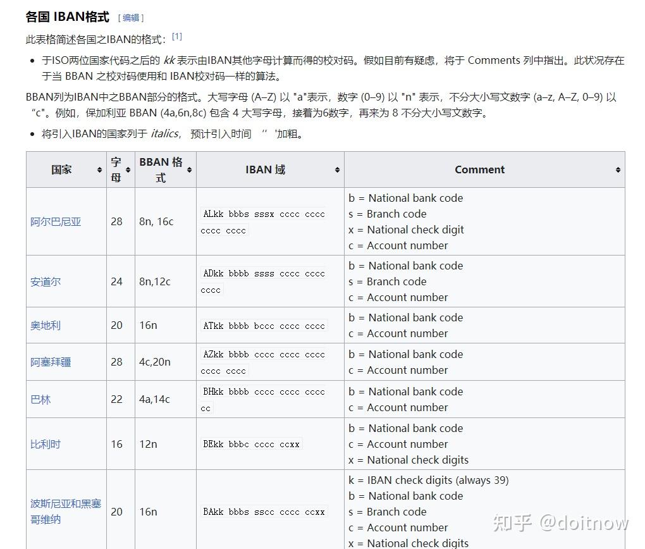Screen dimensions: 645x549
Task: Open the 阿尔巴尼亚 country link
Action: click(x=56, y=222)
